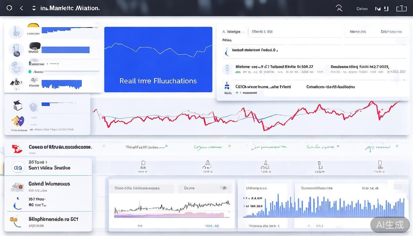Expand the up-down sort arrows in top bar

34,8
